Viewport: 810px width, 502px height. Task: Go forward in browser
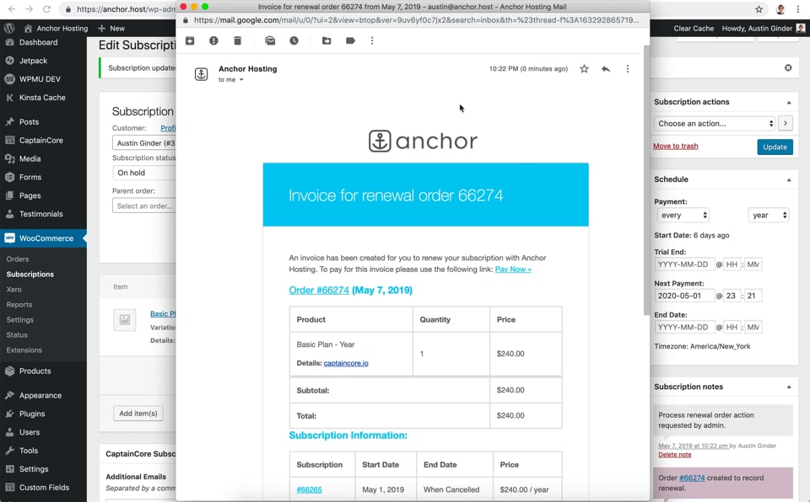click(30, 9)
